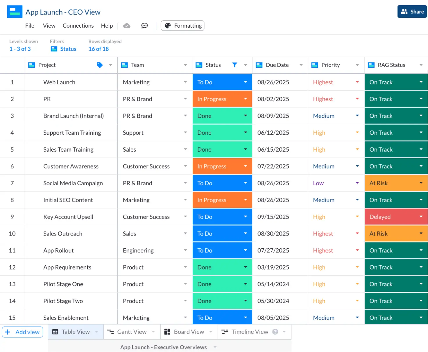Click the Formatting button
The width and height of the screenshot is (428, 352).
182,26
